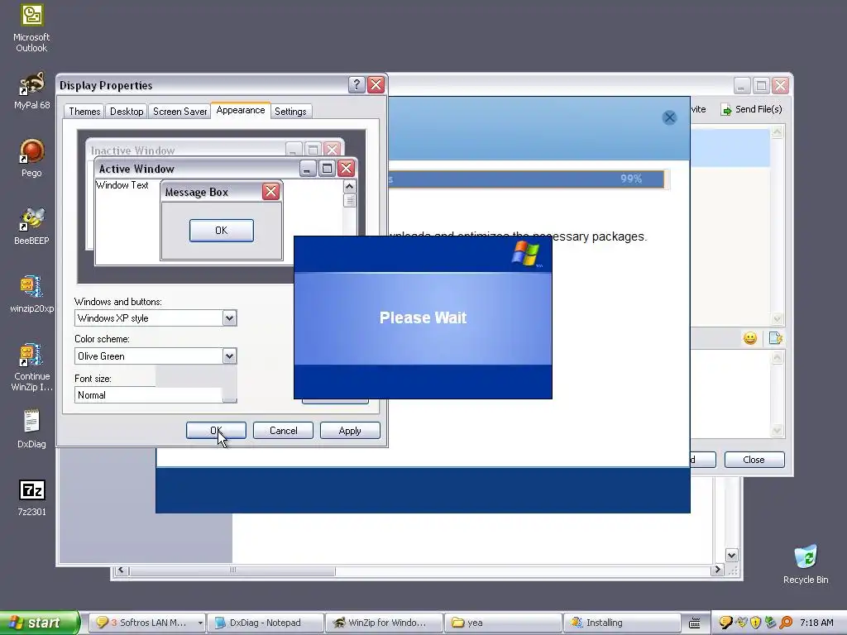Switch to WinZip for Windows taskbar button
The width and height of the screenshot is (847, 635).
click(384, 623)
